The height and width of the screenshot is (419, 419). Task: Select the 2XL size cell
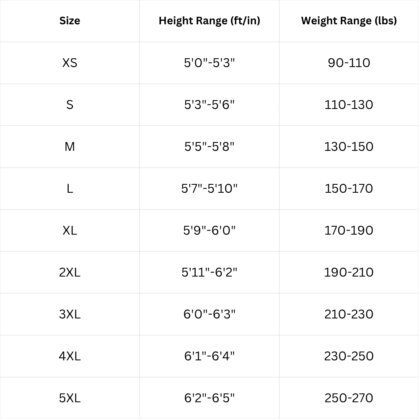(70, 272)
